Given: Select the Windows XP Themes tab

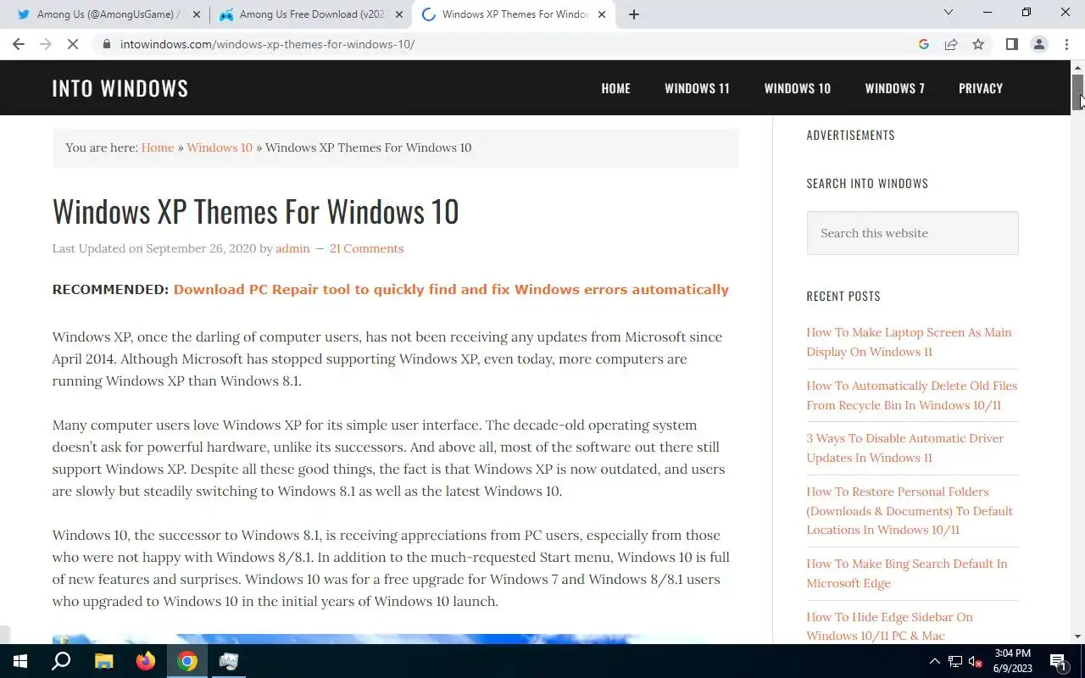Looking at the screenshot, I should point(514,14).
